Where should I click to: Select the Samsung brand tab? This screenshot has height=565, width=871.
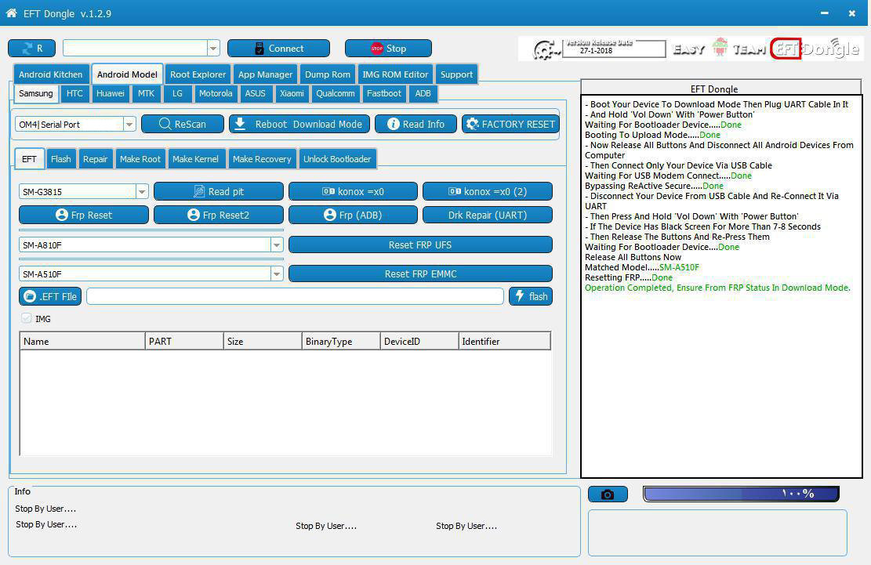(35, 93)
